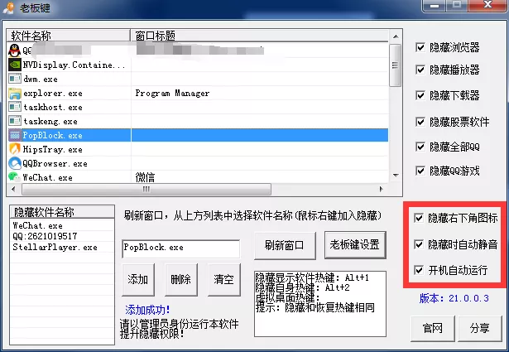Disable 开机自动运行 checkbox
509x352 pixels.
419,270
